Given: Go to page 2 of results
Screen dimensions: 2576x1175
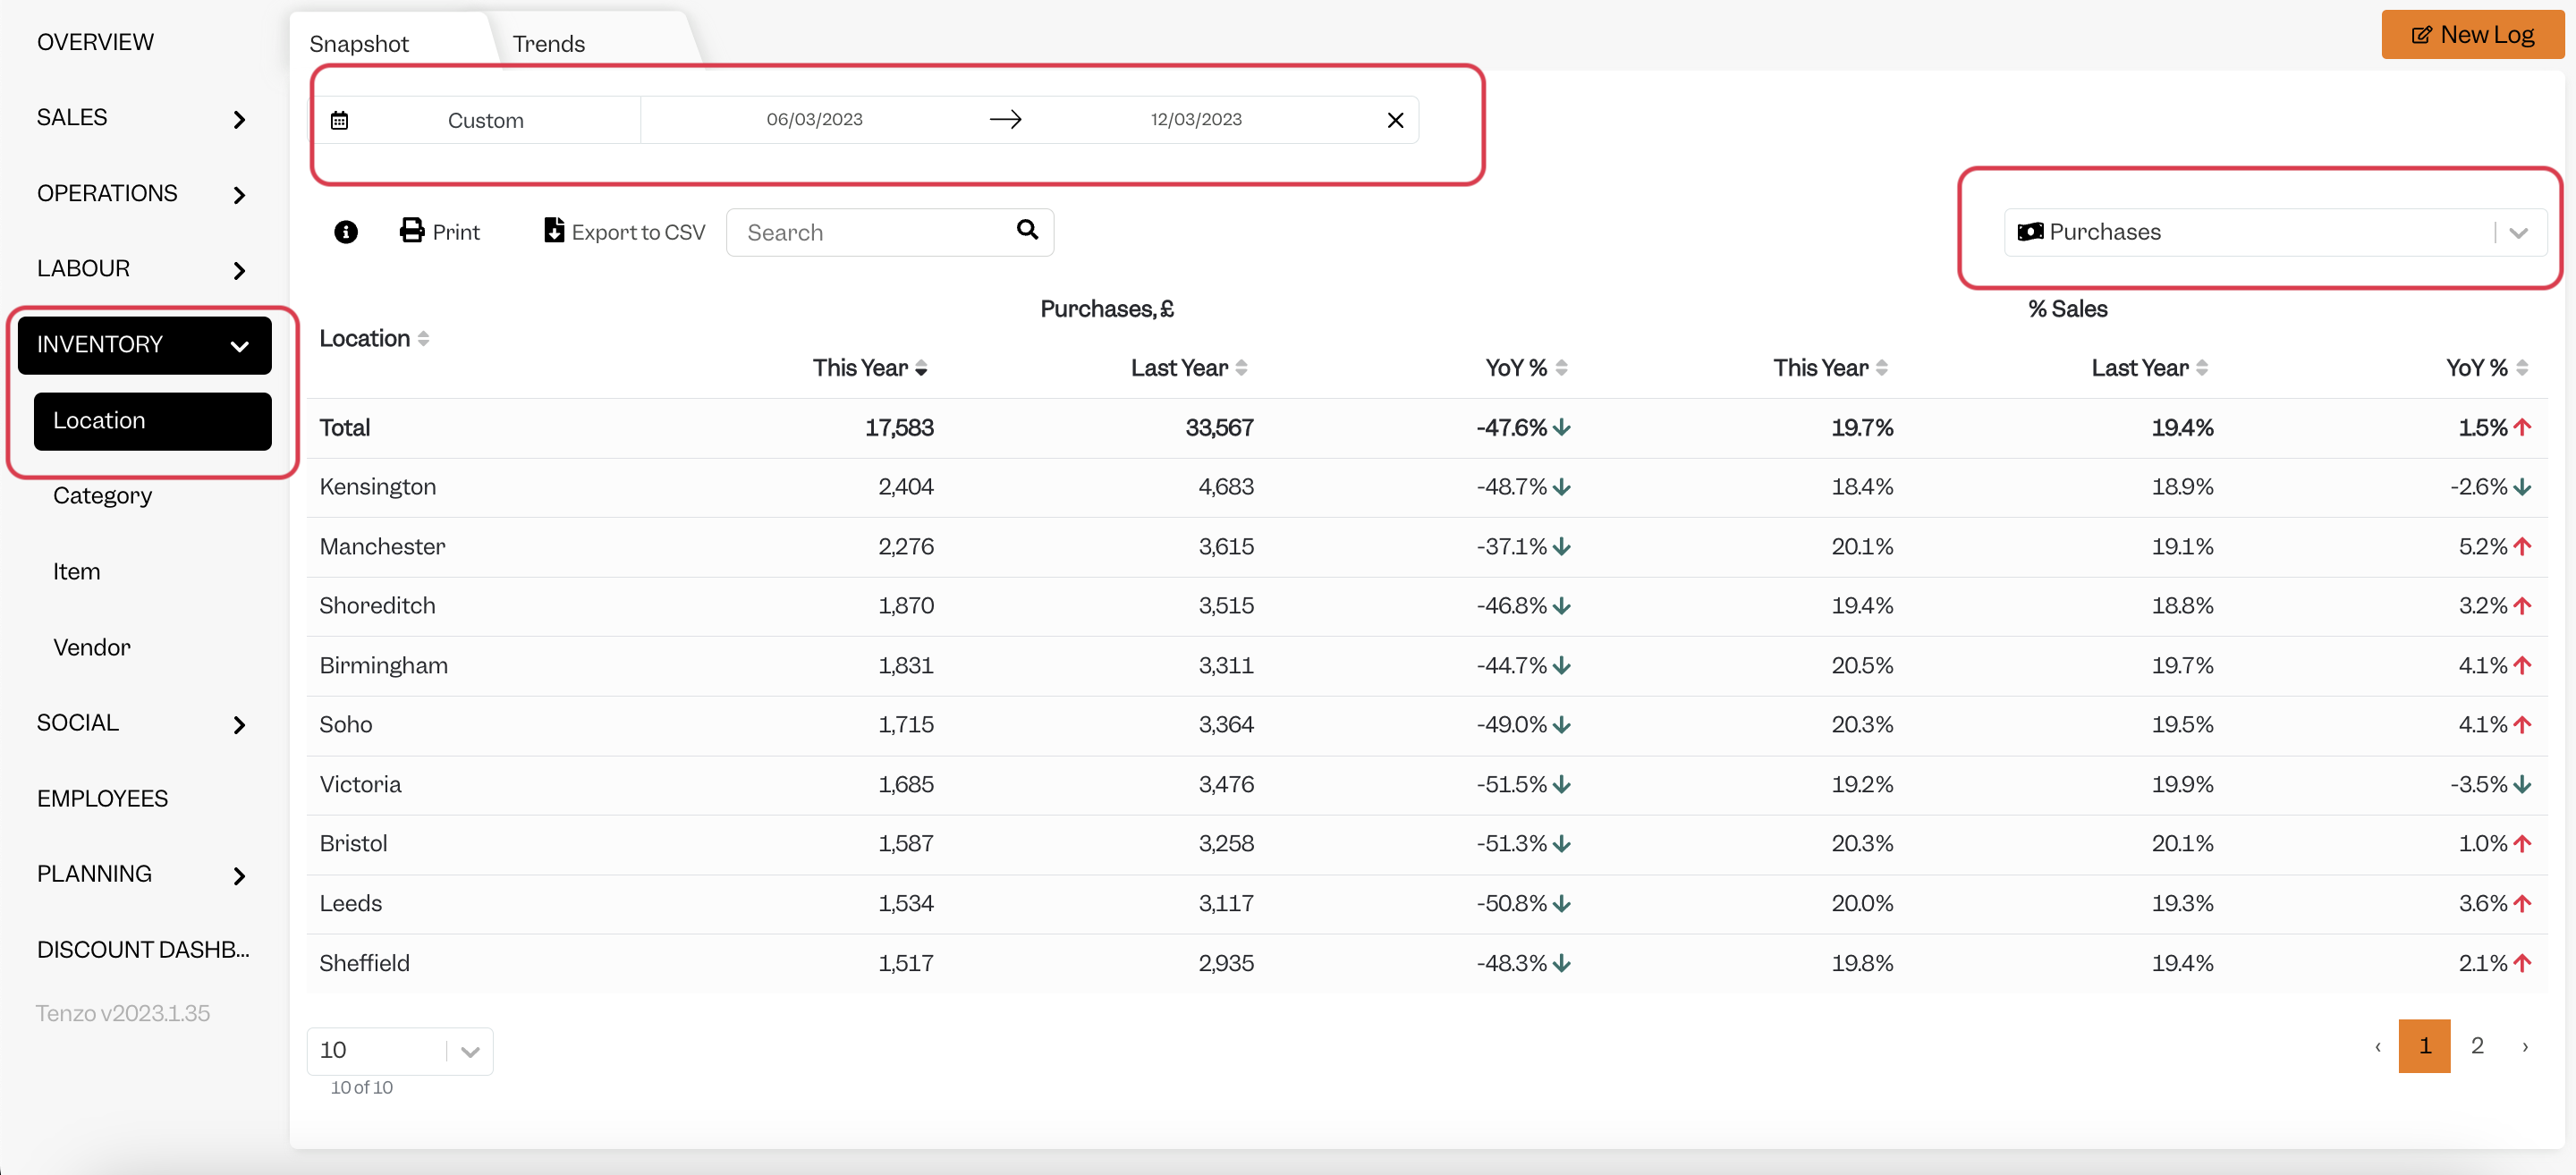Looking at the screenshot, I should pos(2478,1045).
